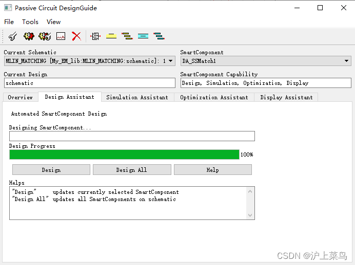Click the Help button
The height and width of the screenshot is (265, 355).
(212, 170)
